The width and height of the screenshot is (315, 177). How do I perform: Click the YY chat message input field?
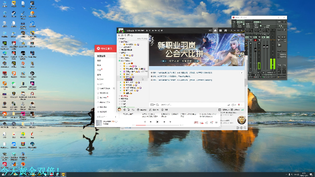[x=193, y=105]
